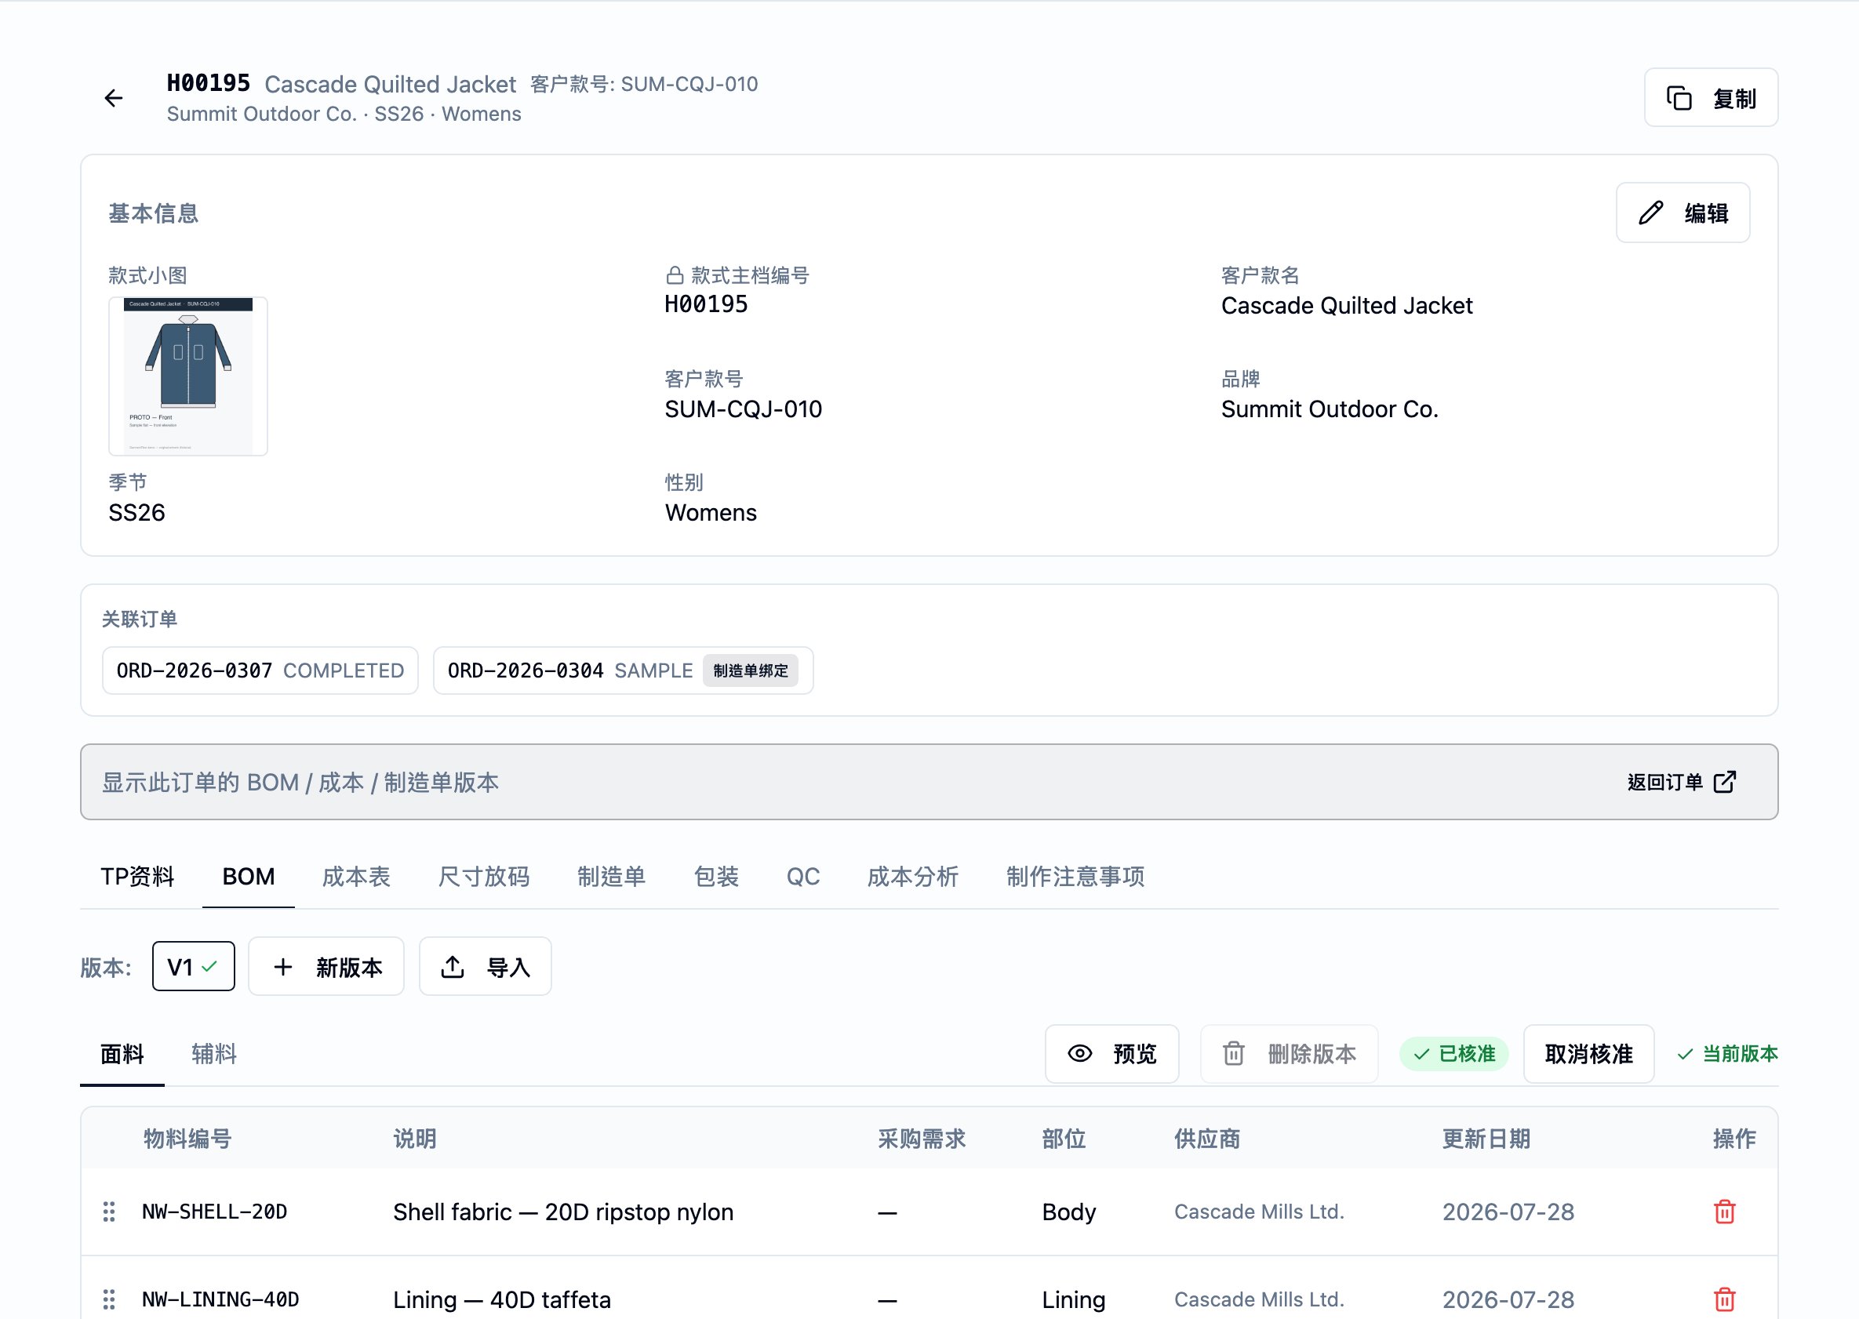The width and height of the screenshot is (1859, 1319).
Task: Open order ORD-2026-0307 COMPLETED chip
Action: coord(260,670)
